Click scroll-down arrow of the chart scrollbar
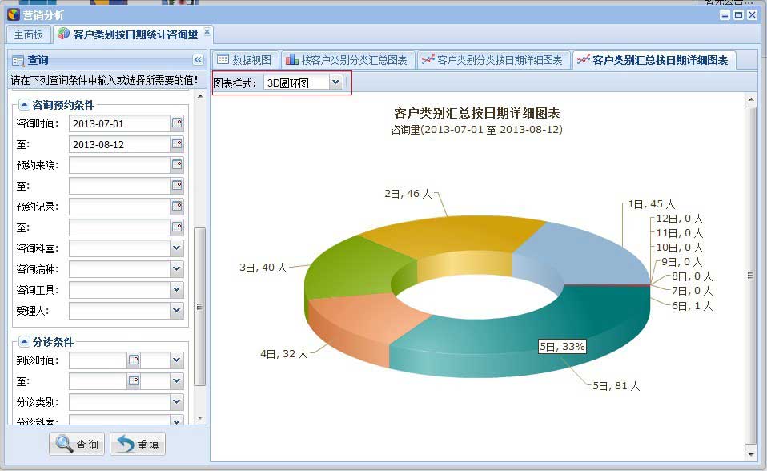 click(x=751, y=455)
